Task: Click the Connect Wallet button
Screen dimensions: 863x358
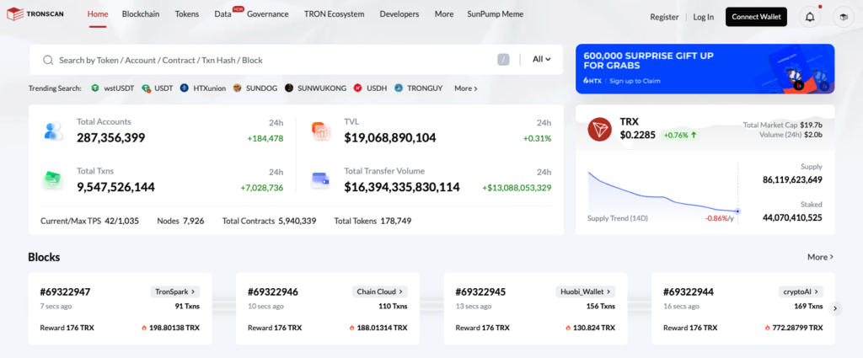Action: (756, 17)
